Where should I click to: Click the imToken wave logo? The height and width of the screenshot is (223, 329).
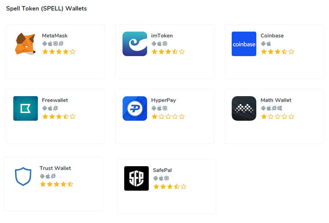[x=135, y=44]
